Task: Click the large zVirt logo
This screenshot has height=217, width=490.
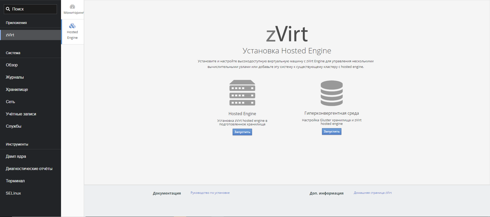Action: pyautogui.click(x=287, y=34)
